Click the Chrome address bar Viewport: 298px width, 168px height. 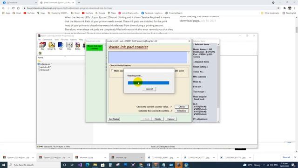click(x=150, y=8)
